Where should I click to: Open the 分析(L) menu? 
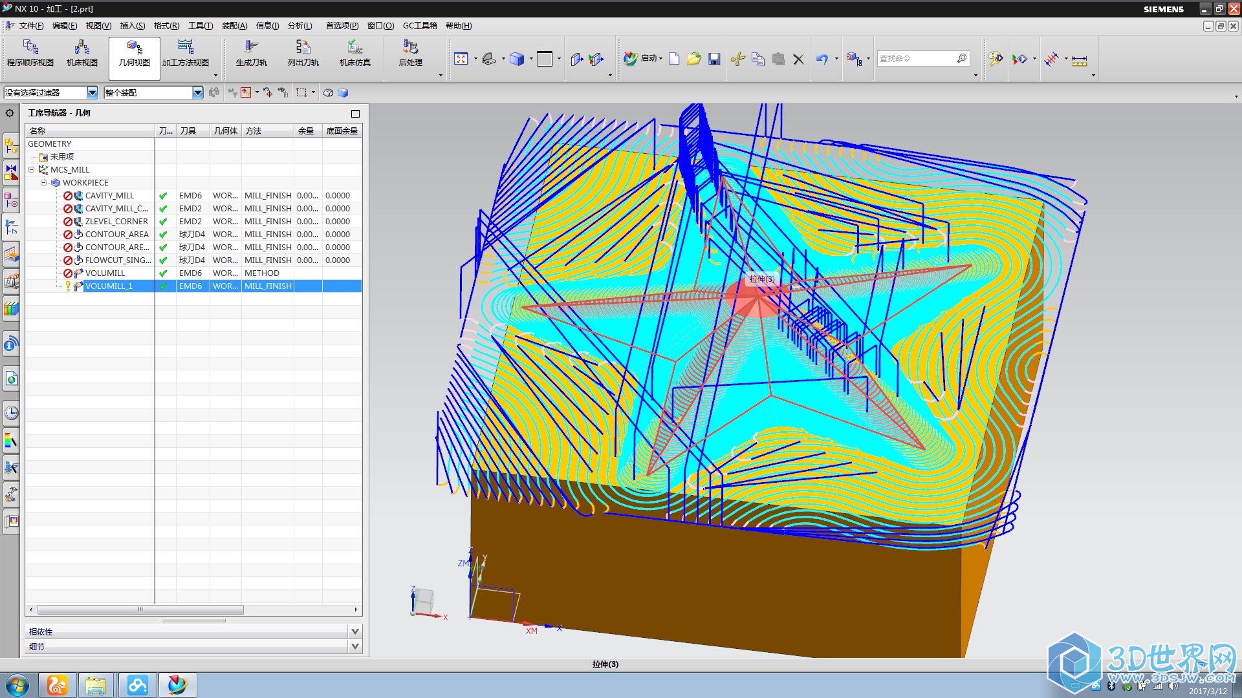(x=300, y=26)
